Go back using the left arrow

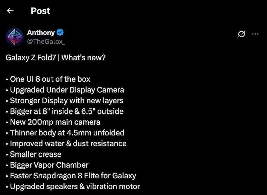click(10, 11)
